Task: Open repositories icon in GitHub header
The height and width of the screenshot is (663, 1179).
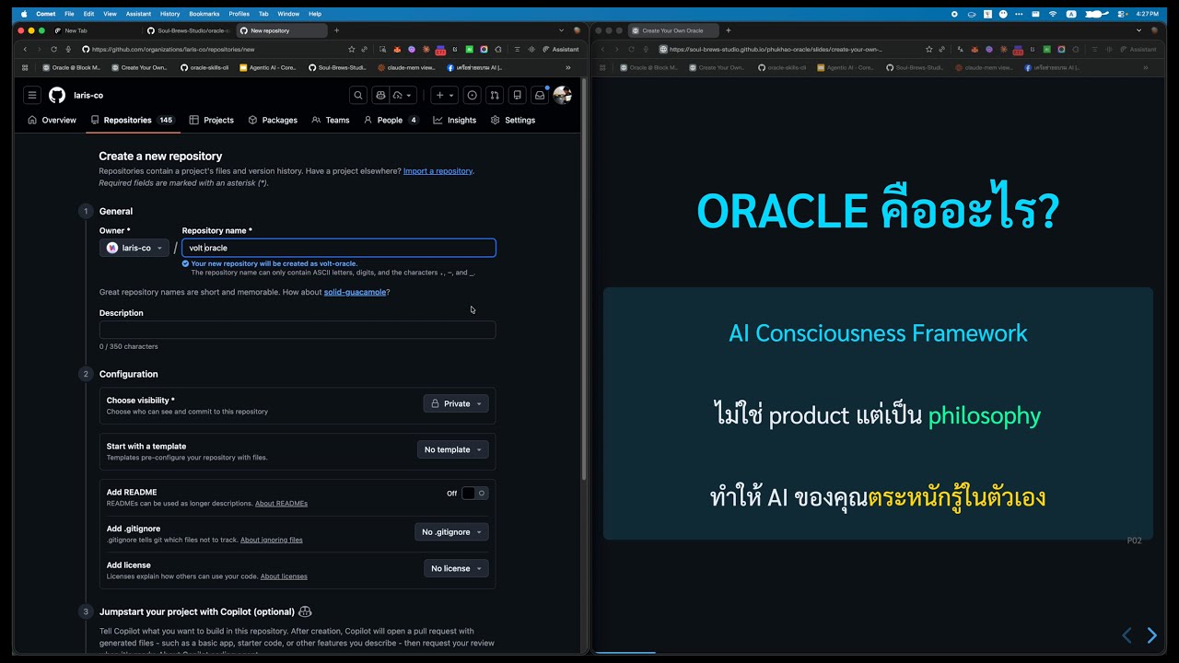Action: 517,95
